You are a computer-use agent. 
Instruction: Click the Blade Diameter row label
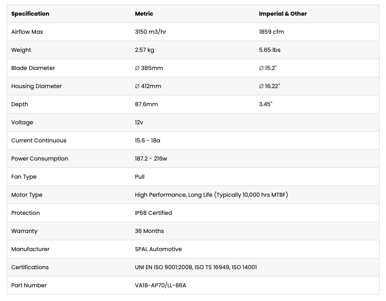pos(33,68)
